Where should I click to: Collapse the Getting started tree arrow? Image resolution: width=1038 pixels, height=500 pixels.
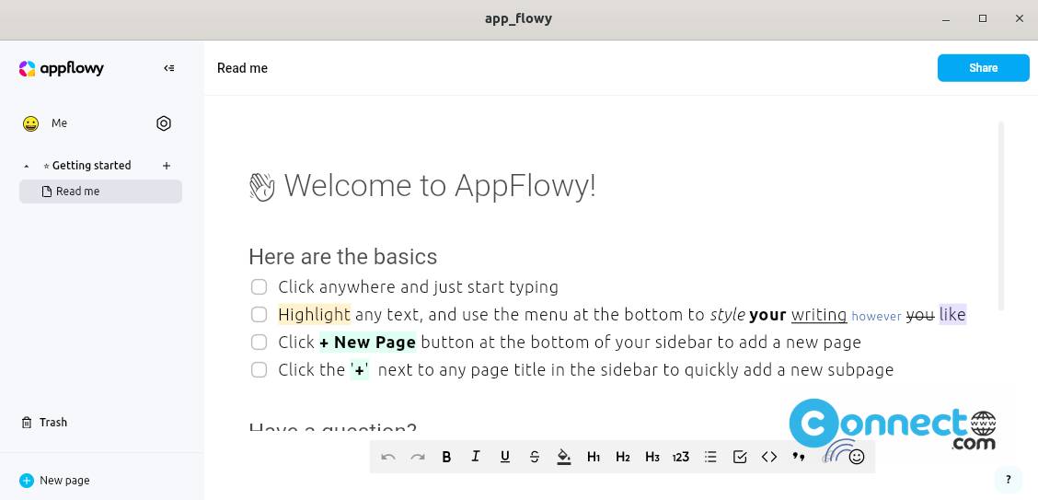pyautogui.click(x=27, y=167)
